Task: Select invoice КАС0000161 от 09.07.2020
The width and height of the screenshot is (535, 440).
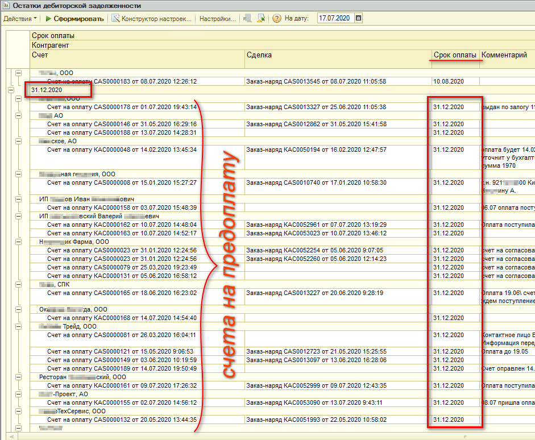Action: [x=122, y=386]
